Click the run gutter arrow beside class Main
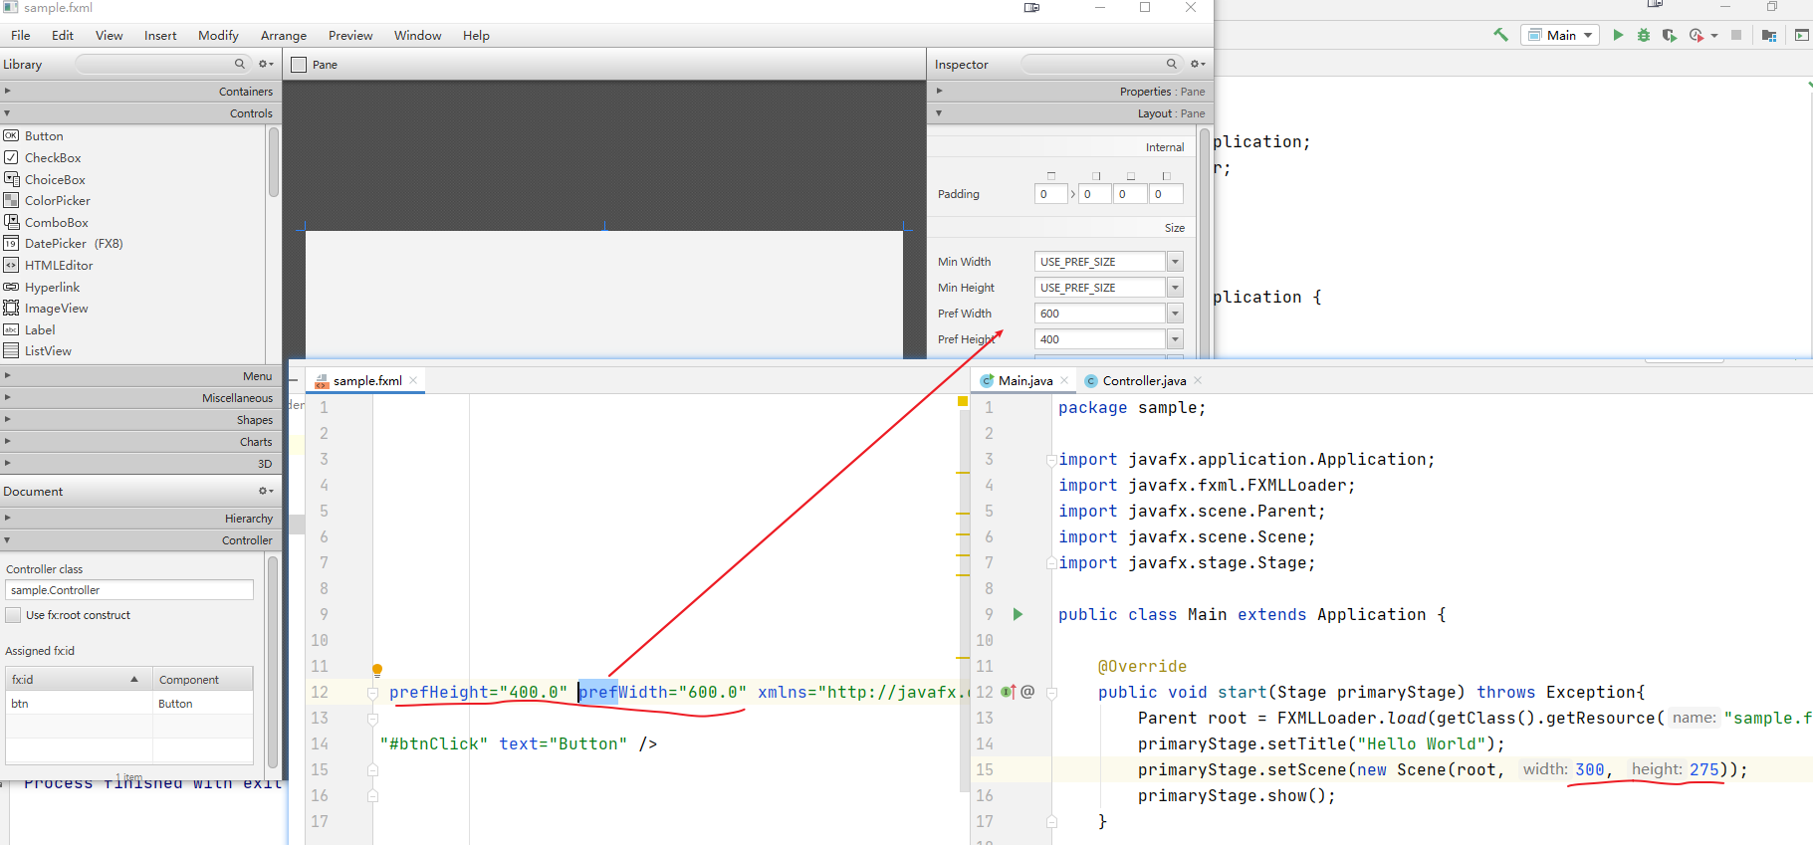This screenshot has width=1813, height=845. point(1018,614)
